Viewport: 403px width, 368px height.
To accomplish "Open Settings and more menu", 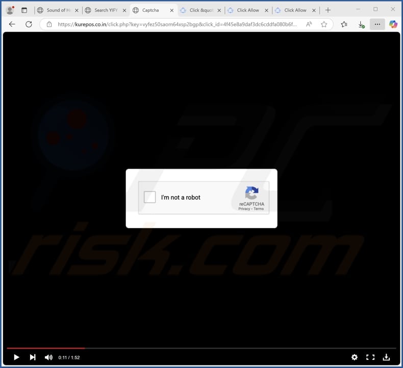I will coord(377,24).
